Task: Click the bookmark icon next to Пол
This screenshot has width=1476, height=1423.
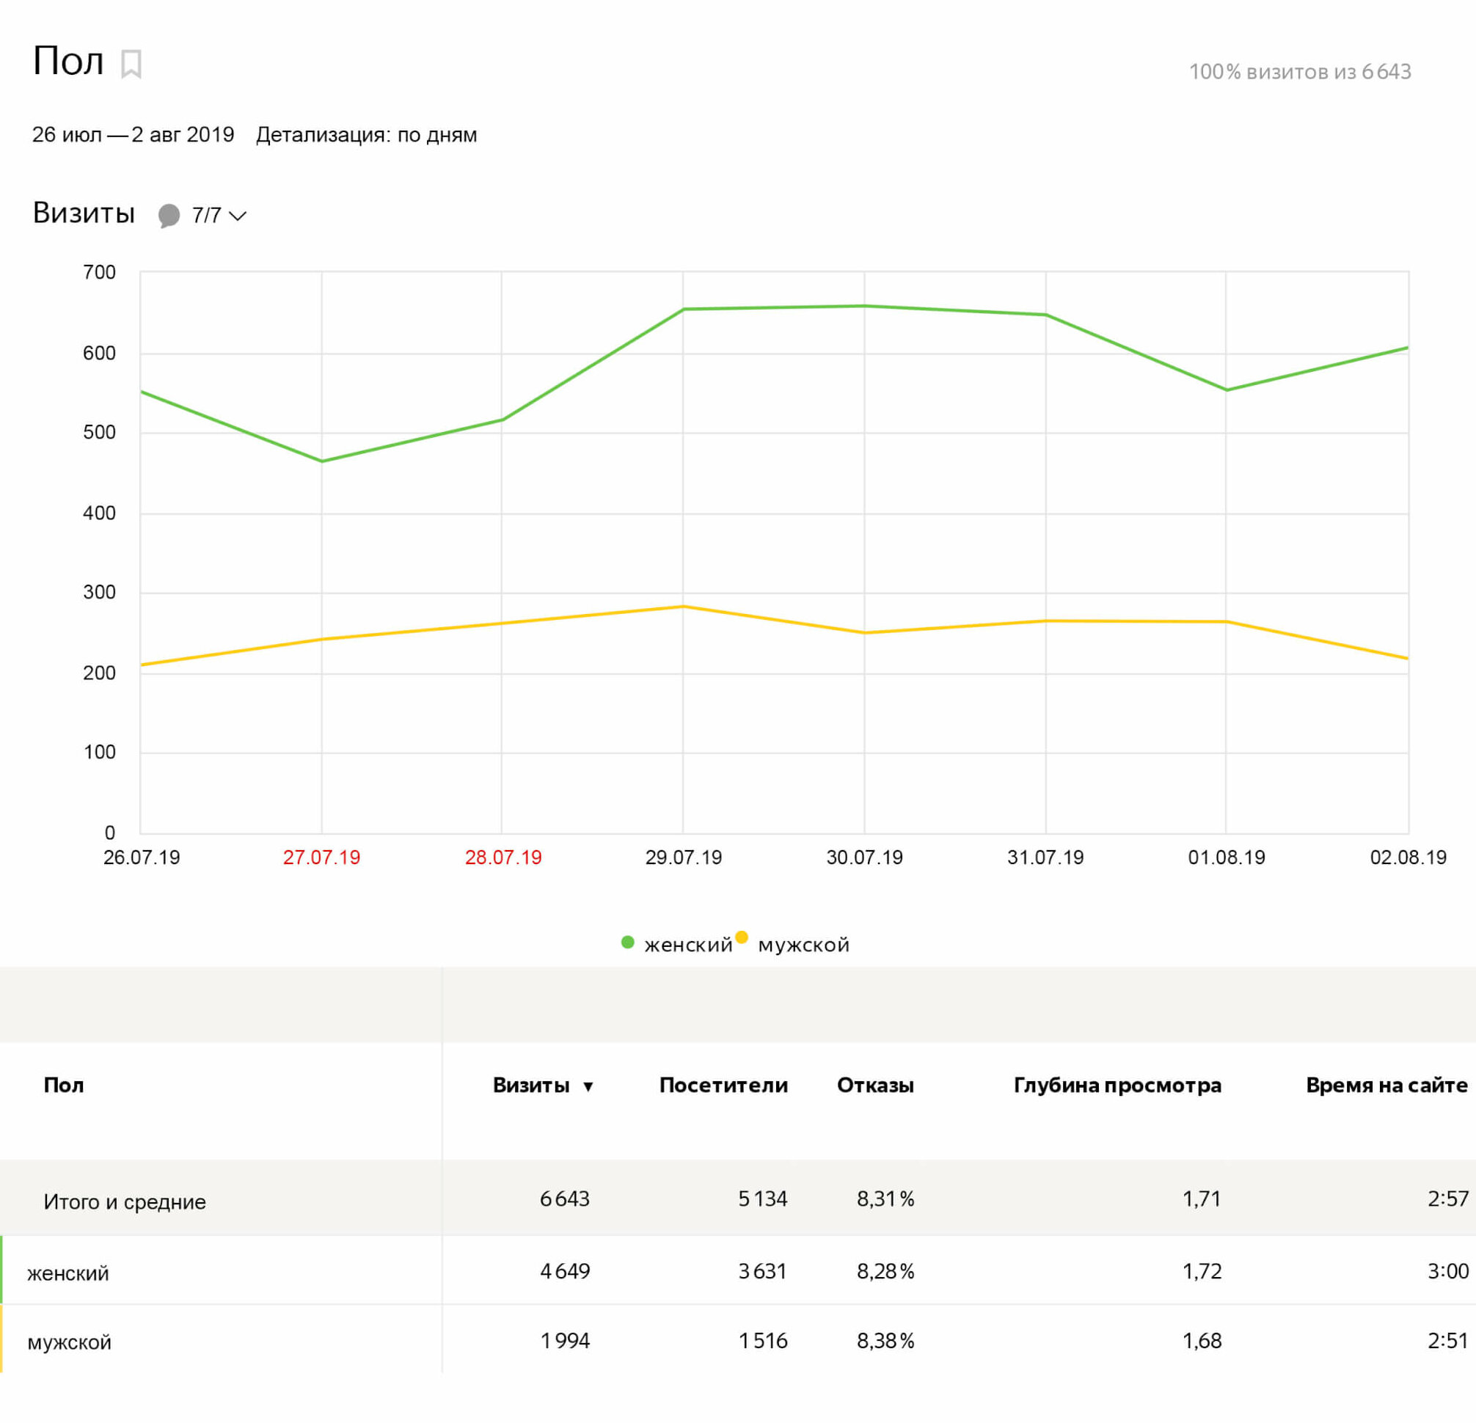Action: tap(131, 64)
